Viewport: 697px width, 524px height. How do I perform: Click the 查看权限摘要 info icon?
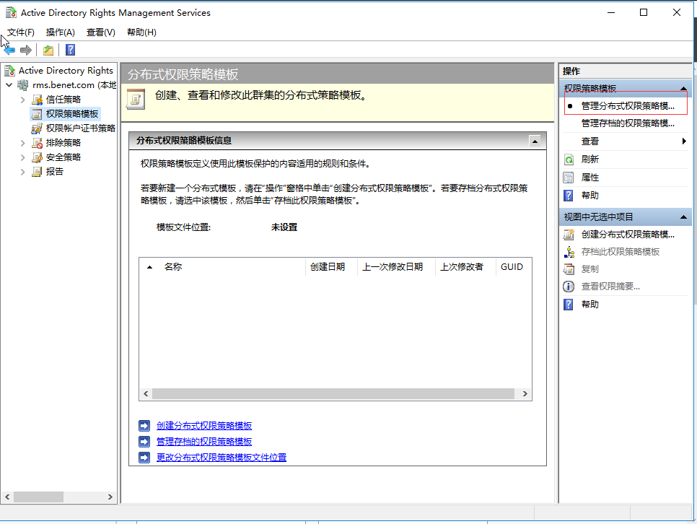click(x=569, y=287)
